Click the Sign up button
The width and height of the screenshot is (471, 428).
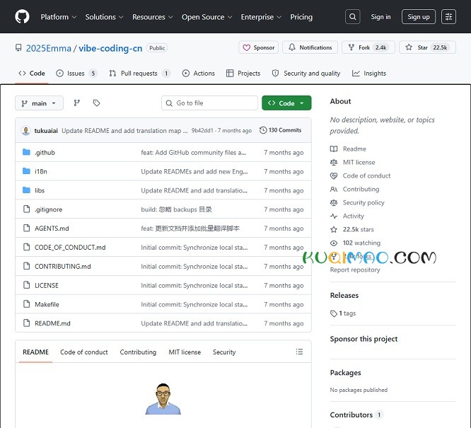click(419, 16)
